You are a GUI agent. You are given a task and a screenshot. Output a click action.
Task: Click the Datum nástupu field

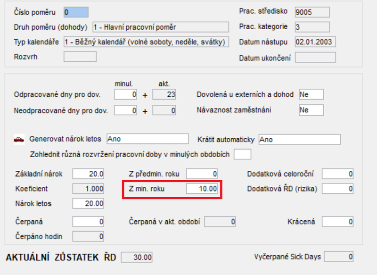click(x=315, y=42)
